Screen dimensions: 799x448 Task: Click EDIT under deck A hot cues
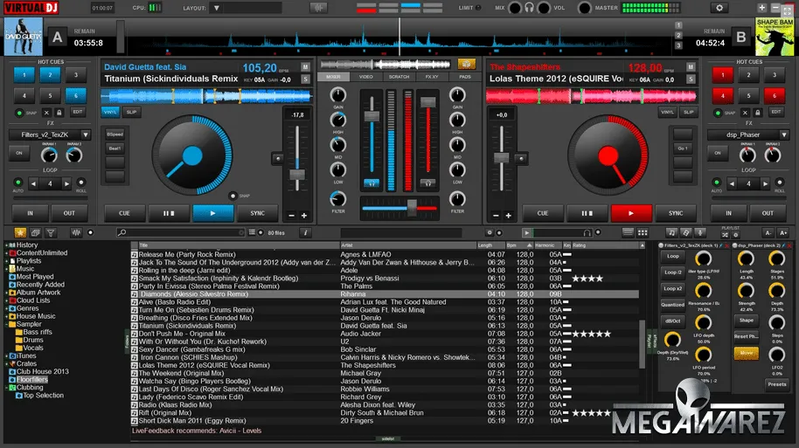click(77, 112)
